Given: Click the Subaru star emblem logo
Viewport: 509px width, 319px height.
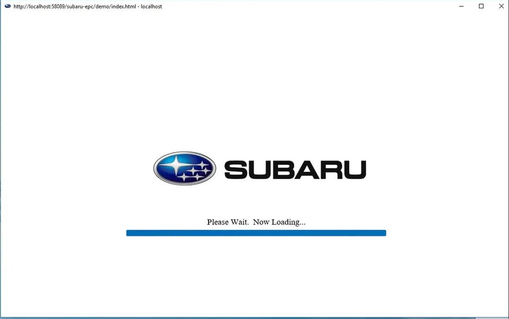Looking at the screenshot, I should (185, 168).
